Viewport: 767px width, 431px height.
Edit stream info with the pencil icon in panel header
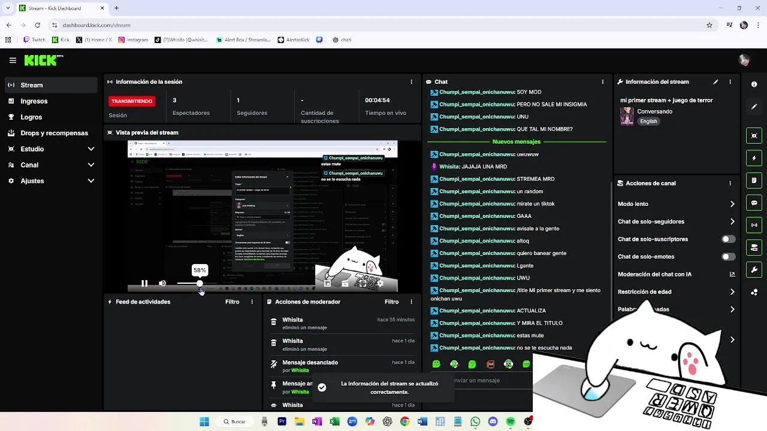[715, 82]
